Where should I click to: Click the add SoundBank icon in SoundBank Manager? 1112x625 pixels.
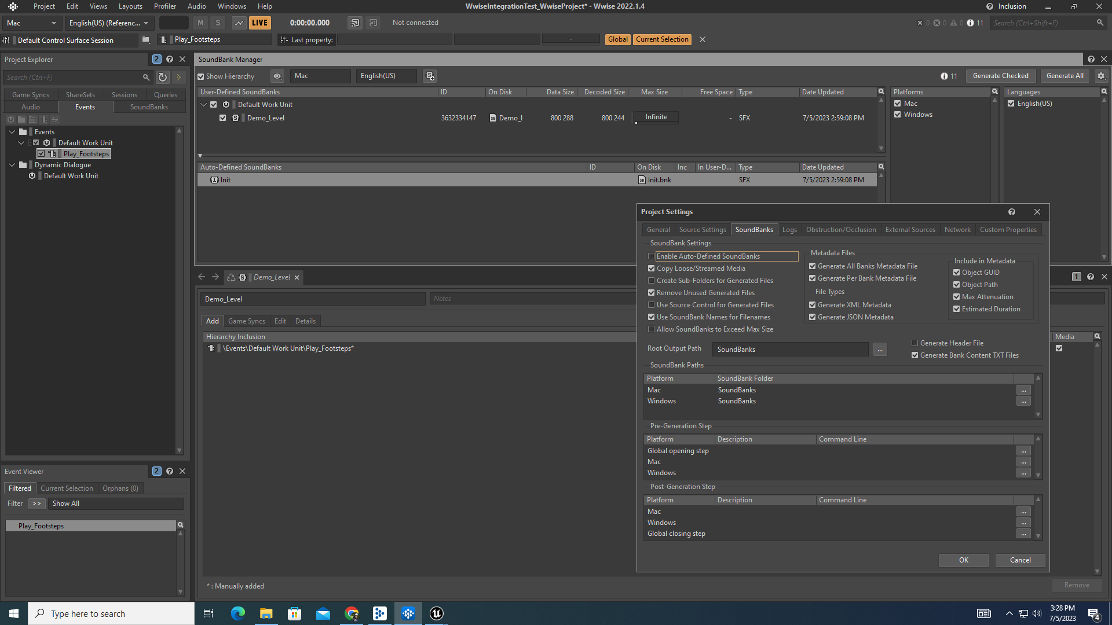pos(430,76)
